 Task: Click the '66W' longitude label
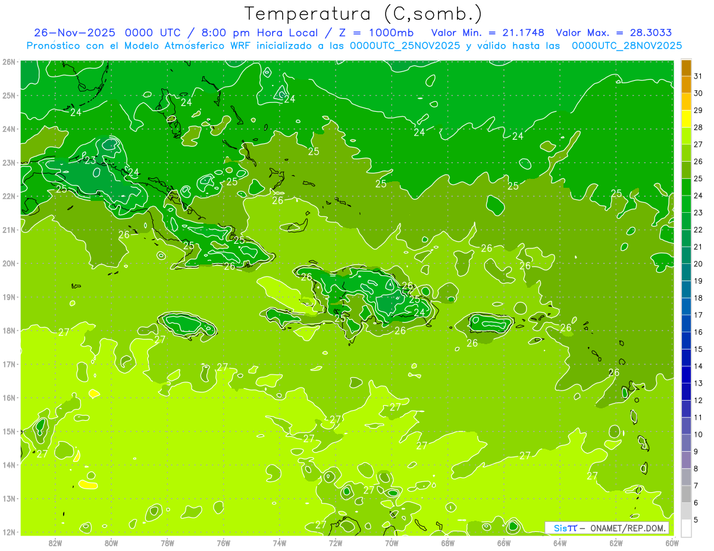503,542
